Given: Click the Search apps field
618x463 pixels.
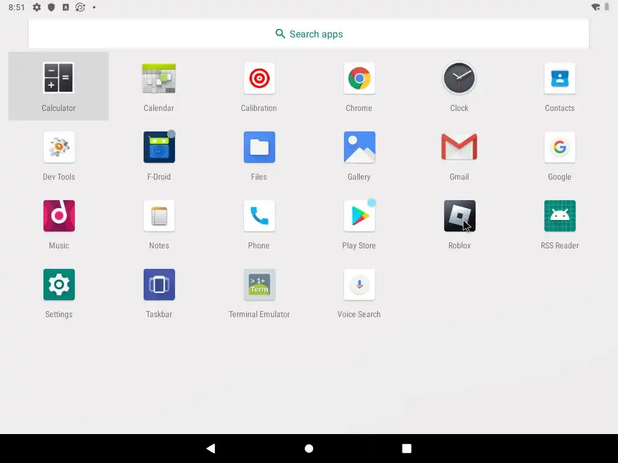Looking at the screenshot, I should pyautogui.click(x=308, y=34).
